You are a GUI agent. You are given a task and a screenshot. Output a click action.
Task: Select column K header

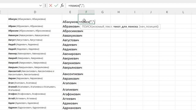[167, 12]
